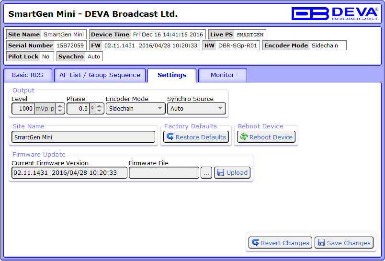Browse for firmware file with ellipsis button
Image resolution: width=385 pixels, height=261 pixels.
coord(206,172)
